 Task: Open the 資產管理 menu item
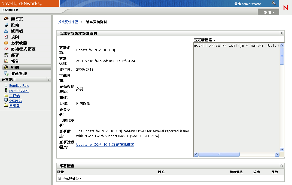[x=19, y=73]
